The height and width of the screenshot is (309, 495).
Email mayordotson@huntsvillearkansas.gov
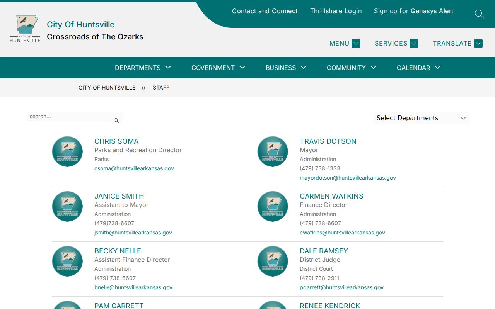click(x=348, y=178)
